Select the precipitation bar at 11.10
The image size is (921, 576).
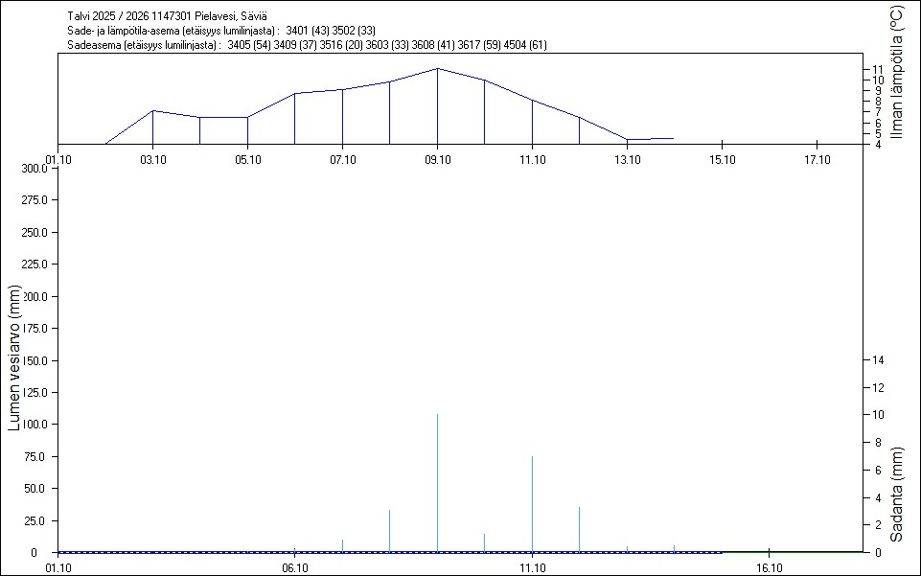pyautogui.click(x=533, y=503)
